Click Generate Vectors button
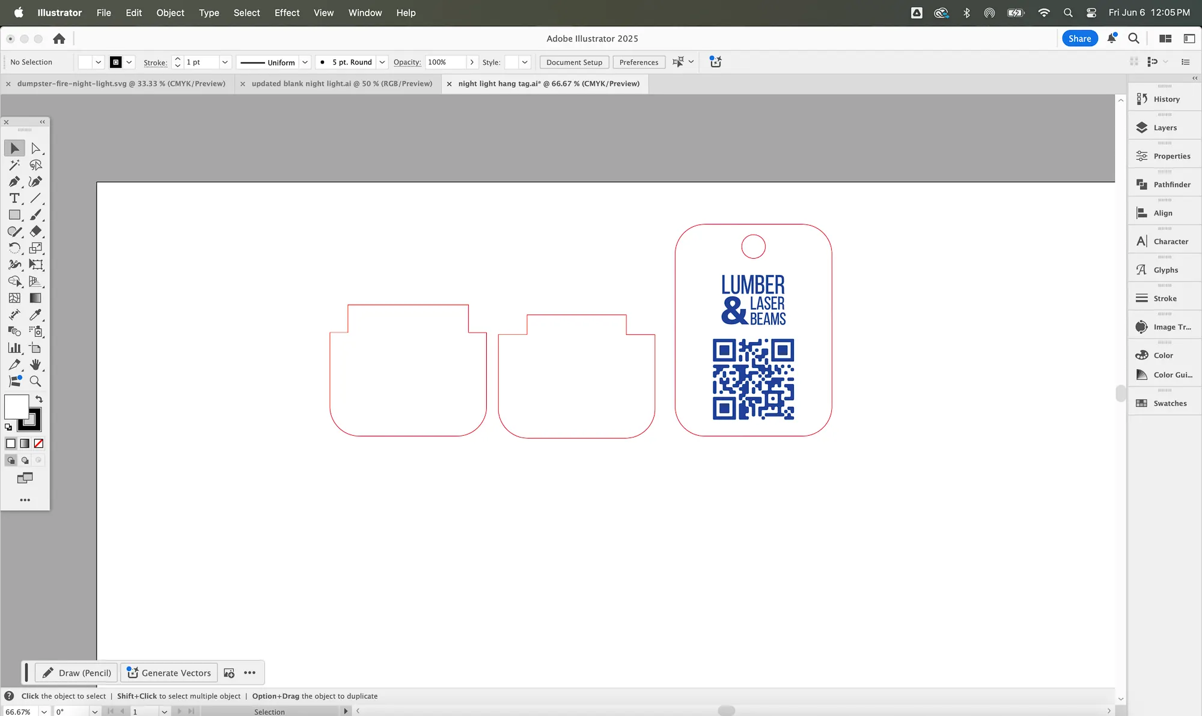 (169, 673)
